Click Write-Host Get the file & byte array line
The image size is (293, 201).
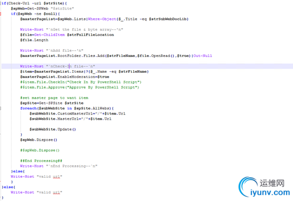coord(71,30)
